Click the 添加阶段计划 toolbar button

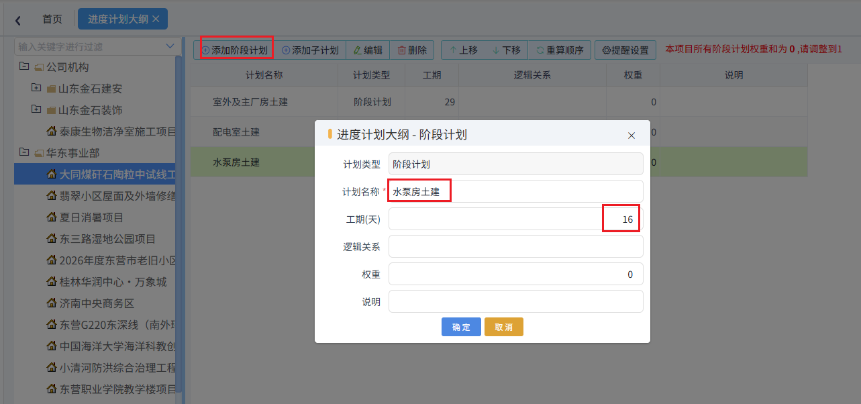point(234,50)
